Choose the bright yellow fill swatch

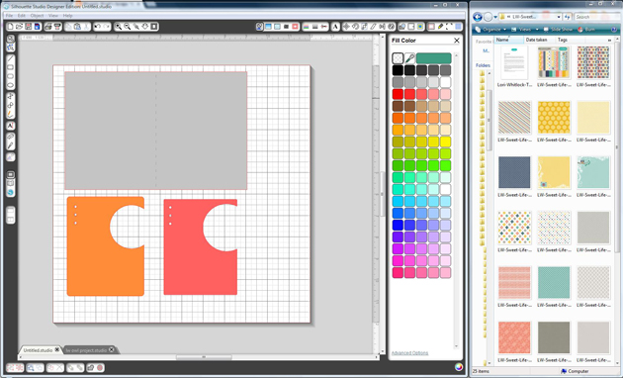click(445, 142)
